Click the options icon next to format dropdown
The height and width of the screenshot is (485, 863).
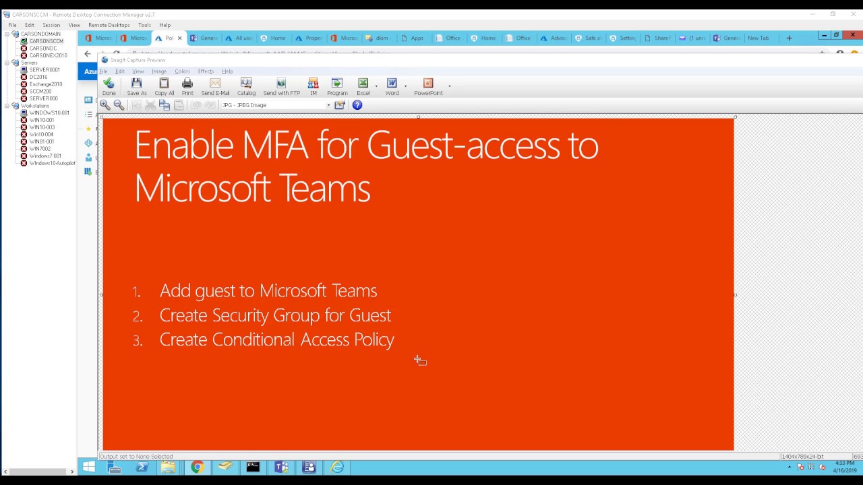[x=340, y=105]
